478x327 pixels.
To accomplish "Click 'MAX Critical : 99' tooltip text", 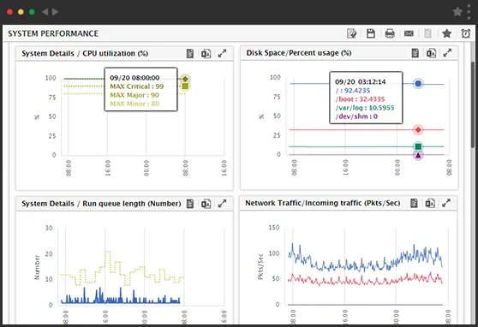I will click(x=137, y=86).
